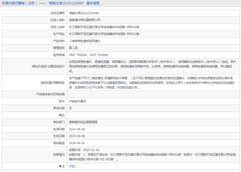
Task: Click expiry date 2028-06-05
Action: pyautogui.click(x=77, y=143)
